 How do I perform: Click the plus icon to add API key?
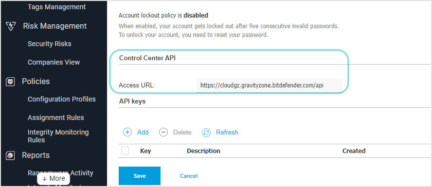127,132
